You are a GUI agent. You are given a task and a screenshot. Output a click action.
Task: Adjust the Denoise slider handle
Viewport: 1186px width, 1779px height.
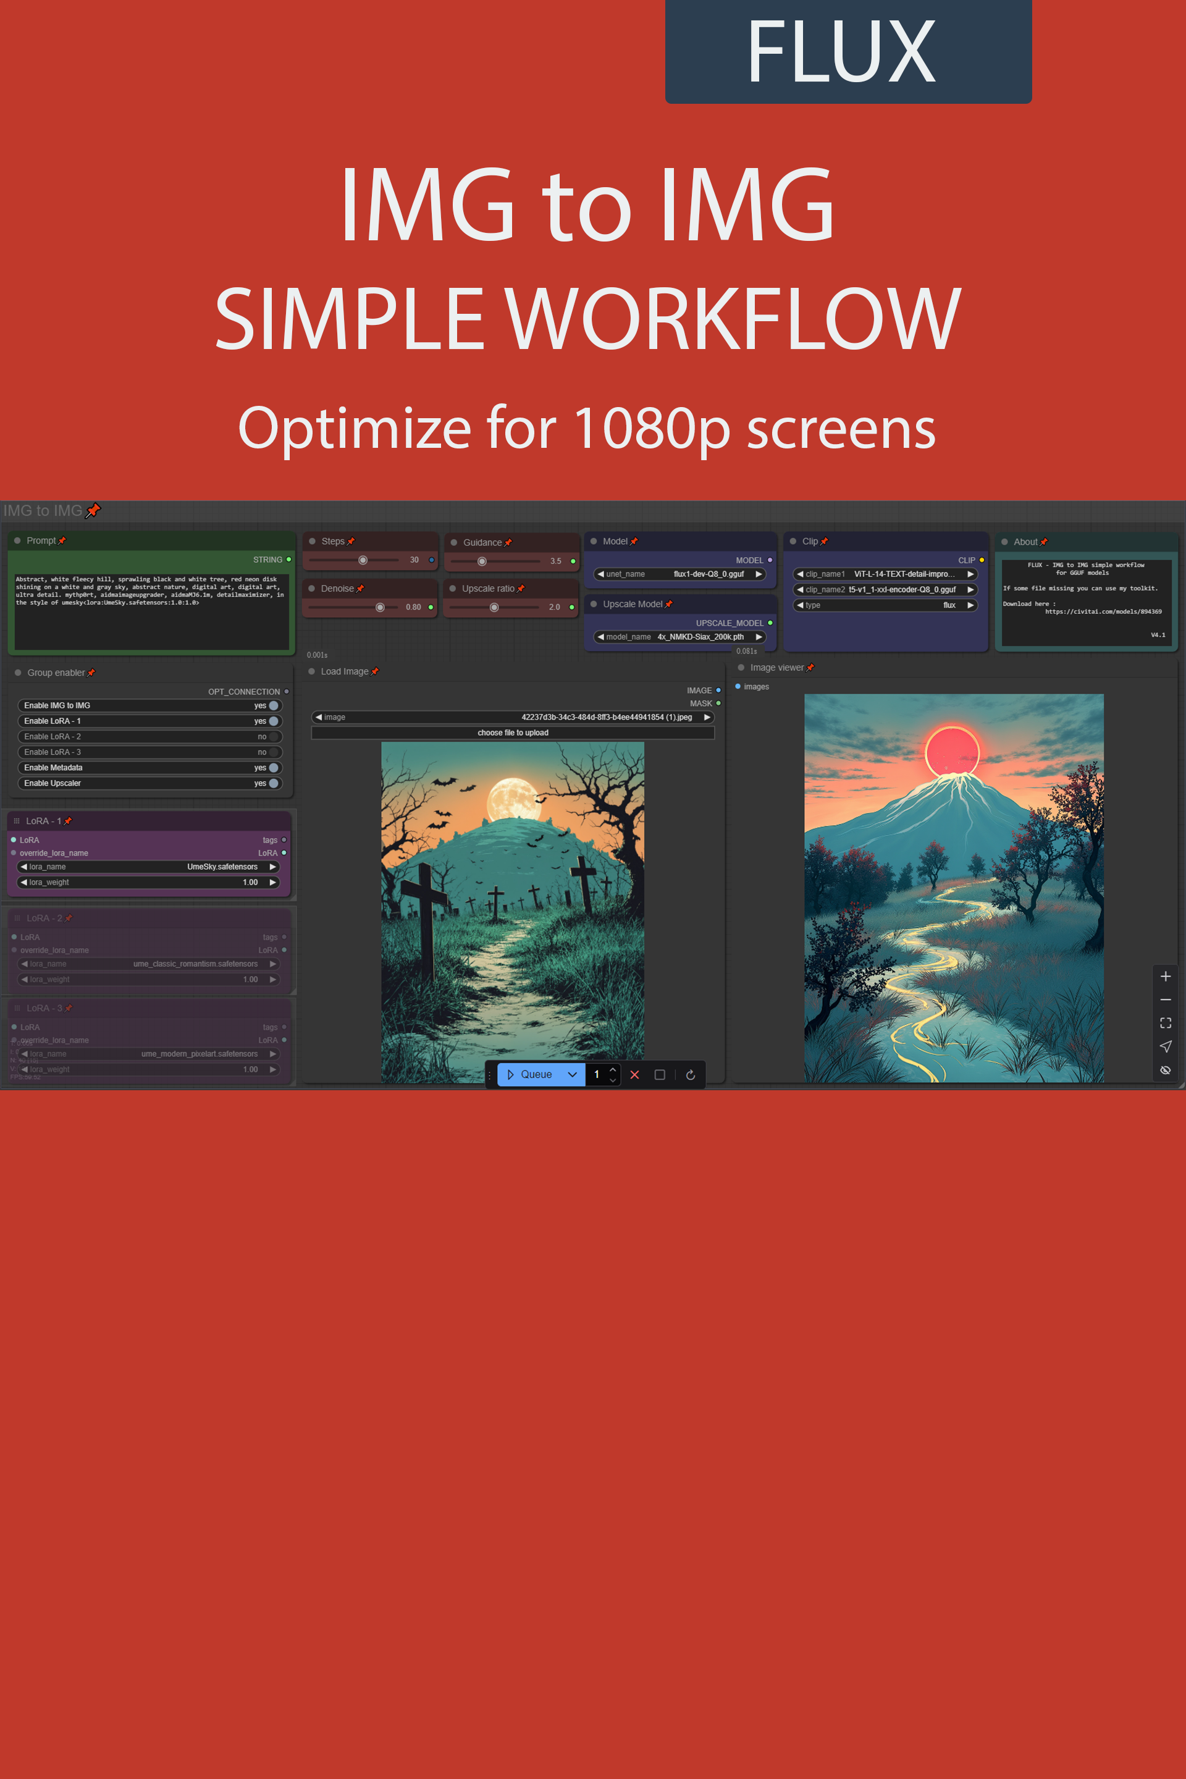point(380,607)
